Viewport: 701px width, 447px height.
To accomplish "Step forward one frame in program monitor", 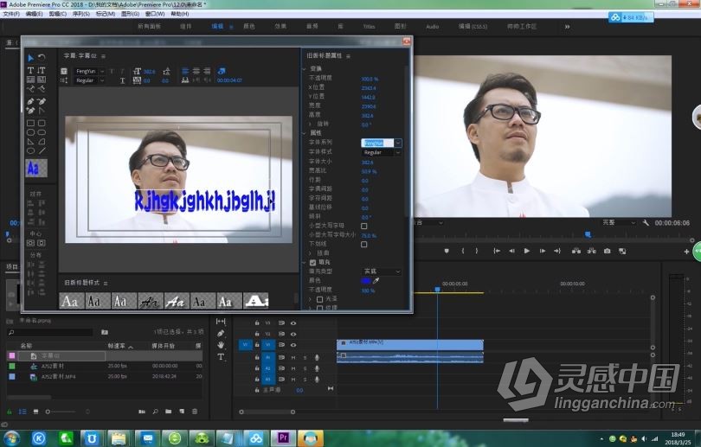I will (543, 251).
